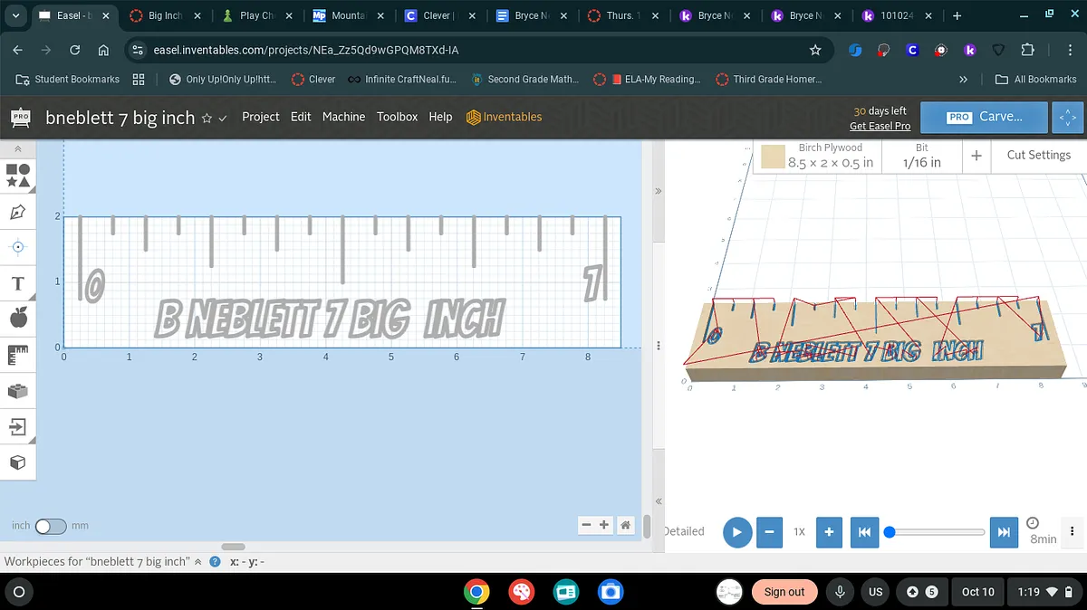Click the Get Easel Pro link
Viewport: 1087px width, 610px height.
tap(880, 126)
